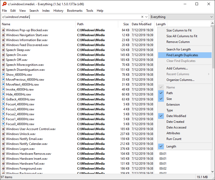Click file icon of Show_48000Hz.raw
215x180 pixels.
tap(3, 74)
